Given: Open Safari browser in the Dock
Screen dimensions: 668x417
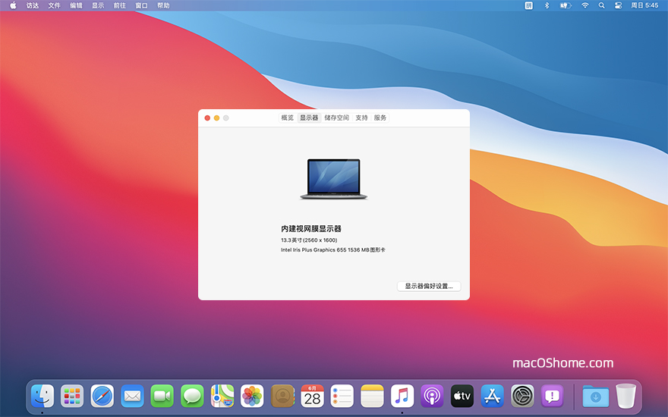Looking at the screenshot, I should pos(102,396).
